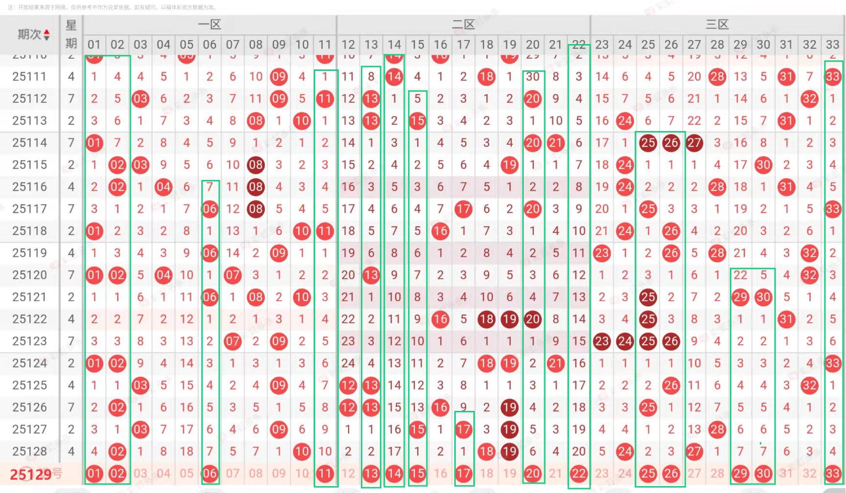The height and width of the screenshot is (493, 846).
Task: Select the 一区 zone header
Action: click(210, 24)
